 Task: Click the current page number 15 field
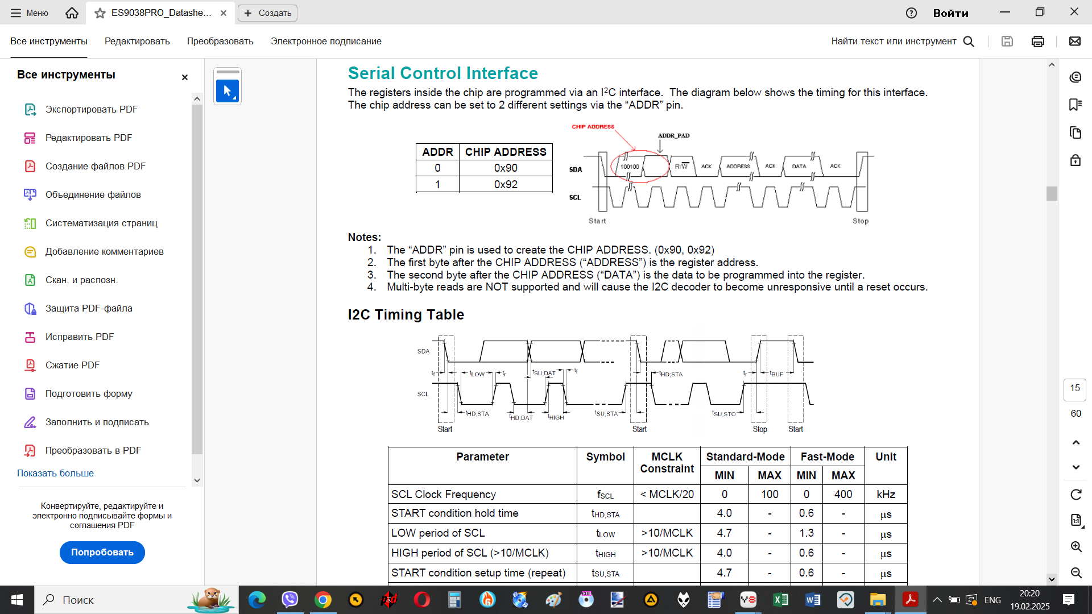click(1075, 389)
